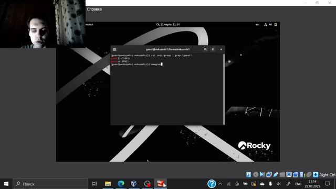
Task: Click VirtualBox network adapters indicator
Action: click(x=269, y=175)
